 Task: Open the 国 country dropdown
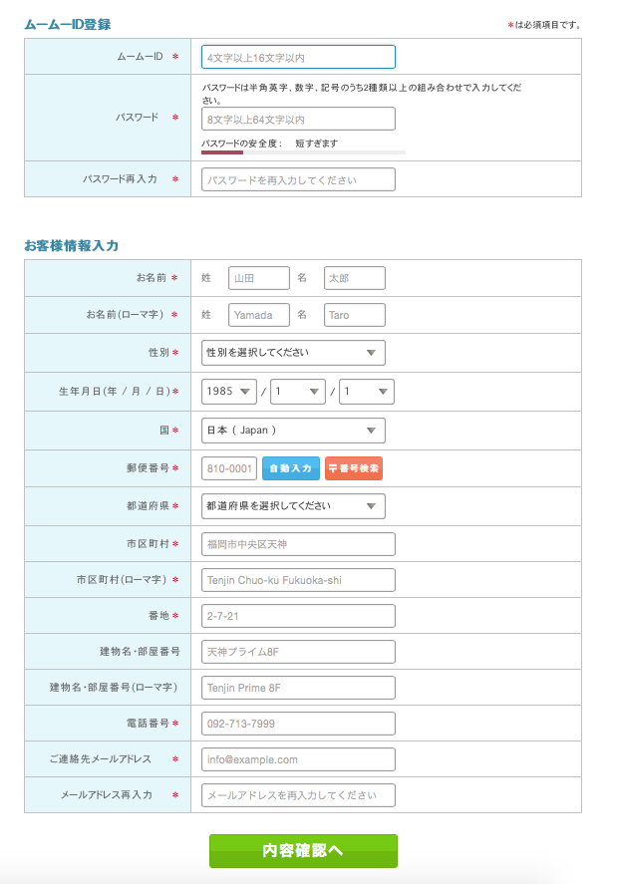293,431
